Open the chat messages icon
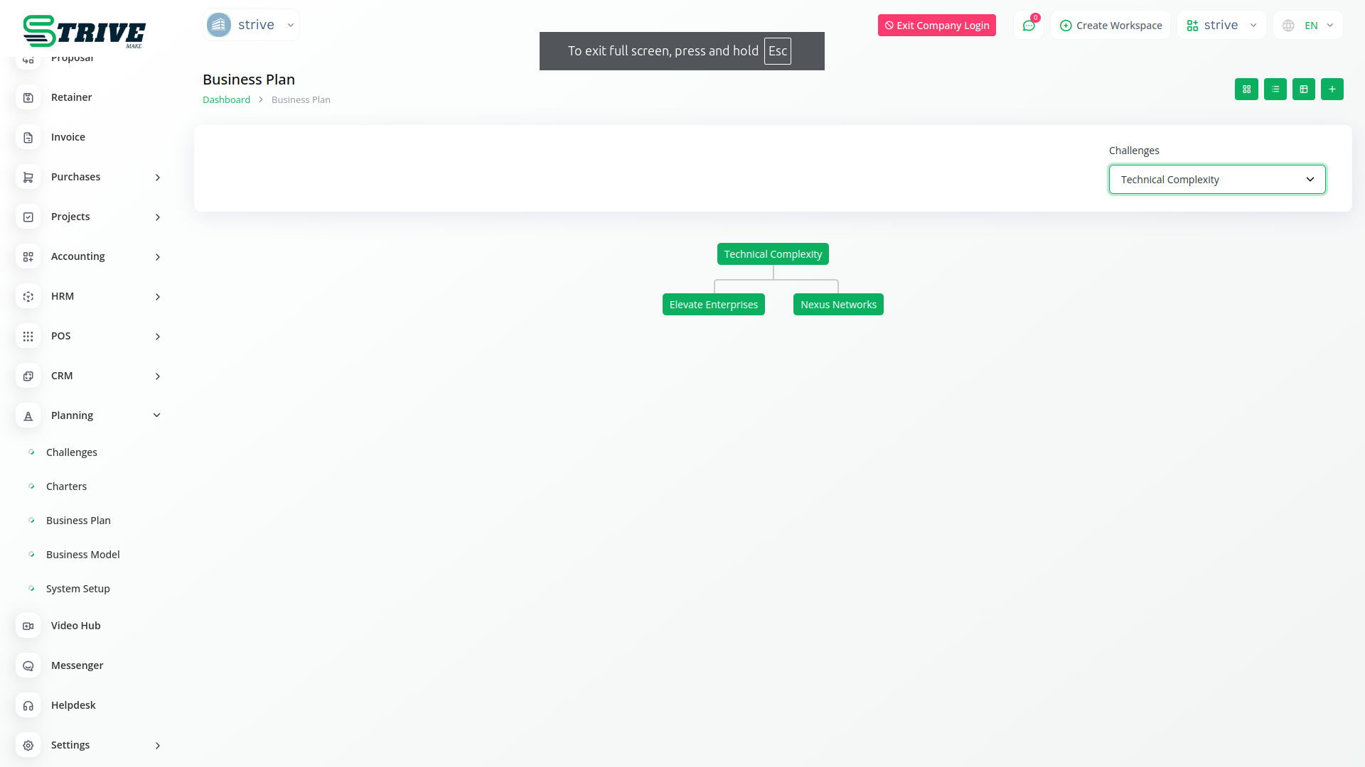Screen dimensions: 1365x767 coord(1028,26)
